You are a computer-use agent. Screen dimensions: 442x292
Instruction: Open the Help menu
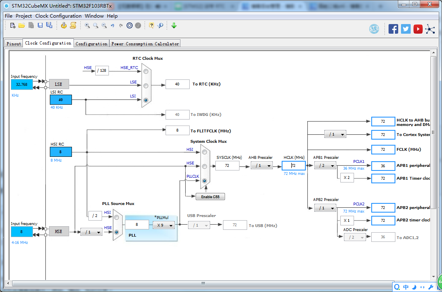click(112, 16)
